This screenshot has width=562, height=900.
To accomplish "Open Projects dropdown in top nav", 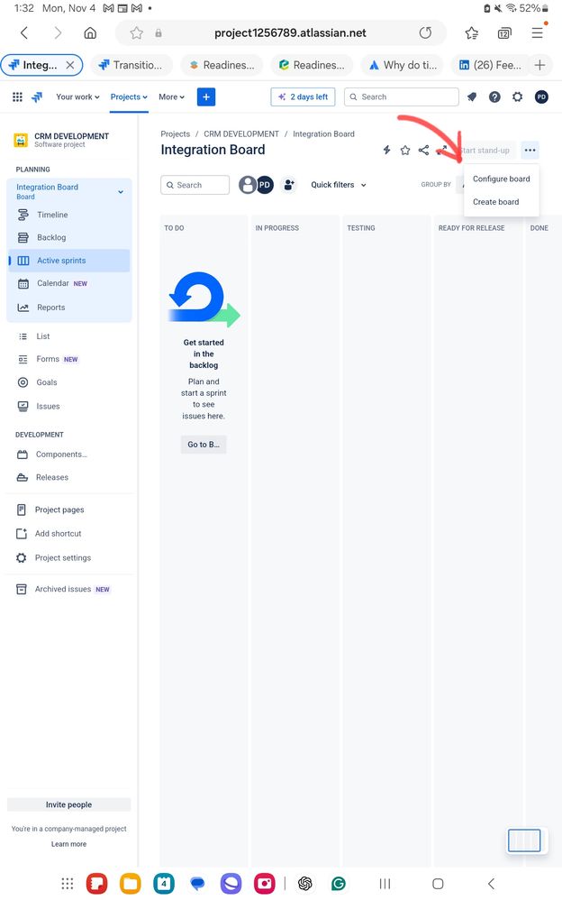I will 129,97.
